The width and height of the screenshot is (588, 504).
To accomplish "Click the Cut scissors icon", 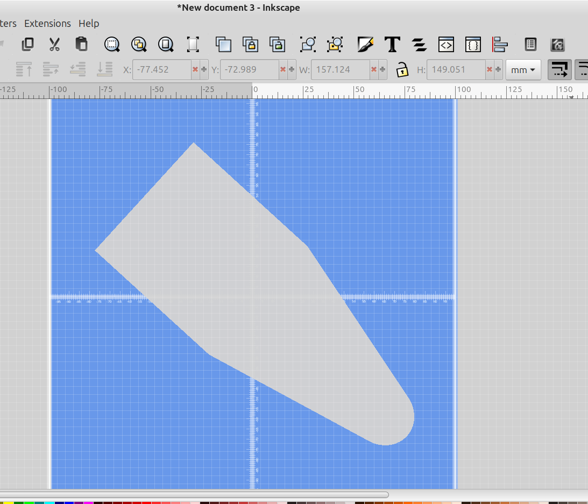I will coord(54,44).
